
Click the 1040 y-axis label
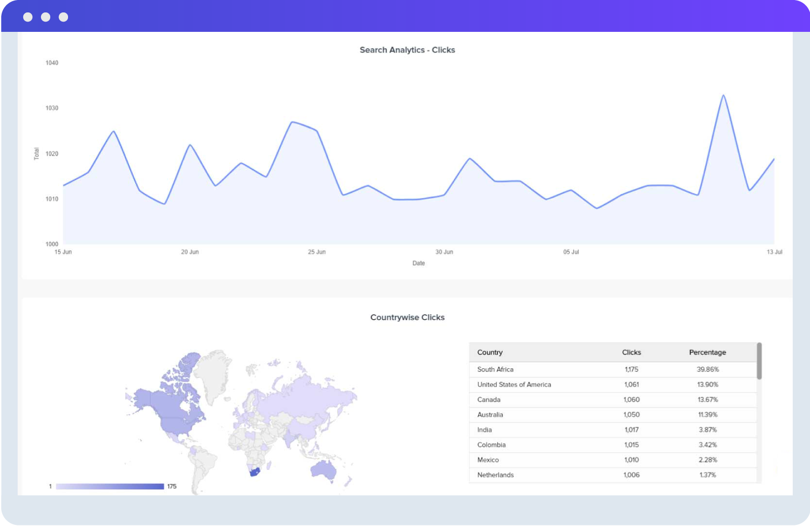coord(52,63)
